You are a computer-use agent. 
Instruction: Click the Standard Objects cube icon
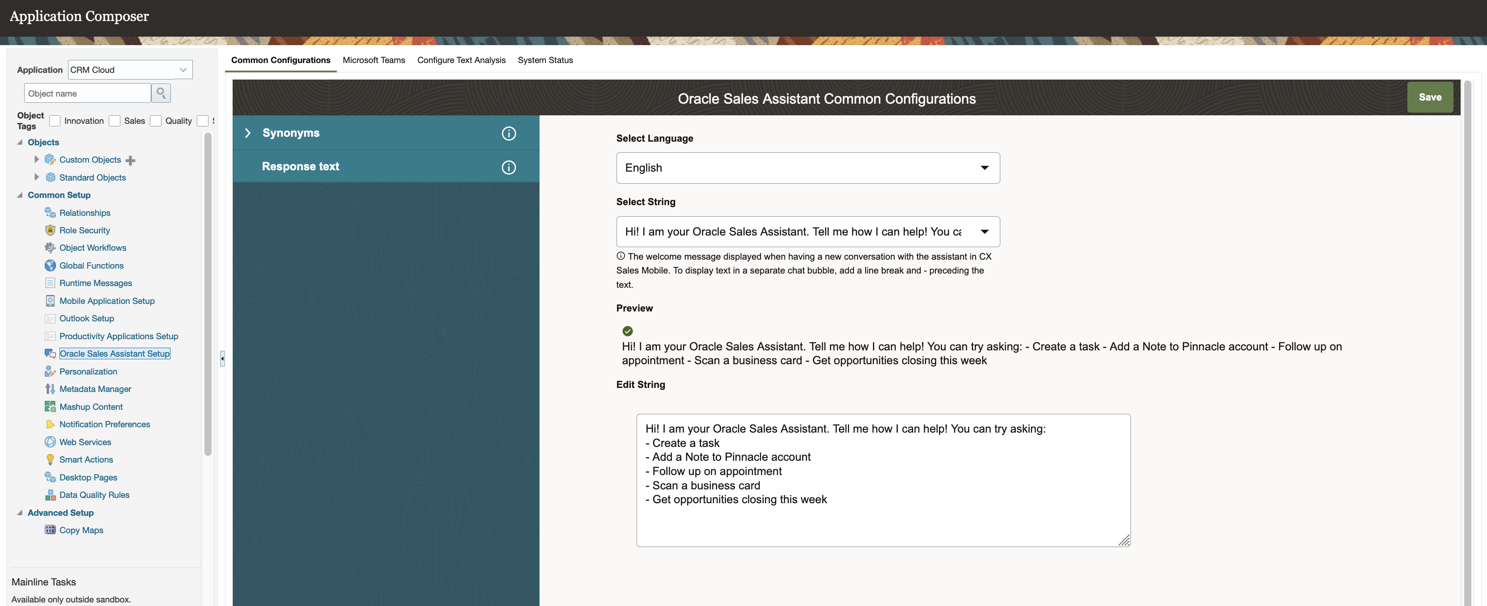click(x=50, y=177)
